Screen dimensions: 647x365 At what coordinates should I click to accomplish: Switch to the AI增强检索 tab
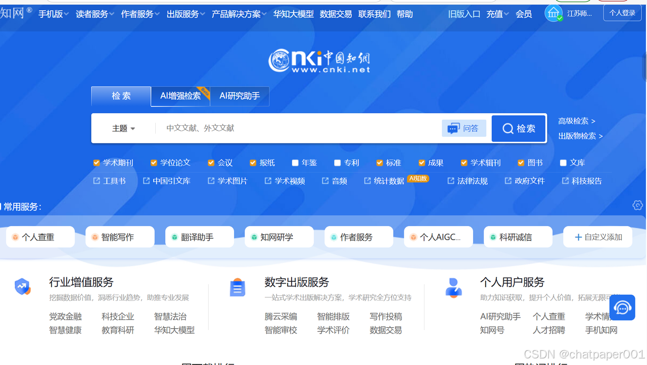(x=180, y=96)
